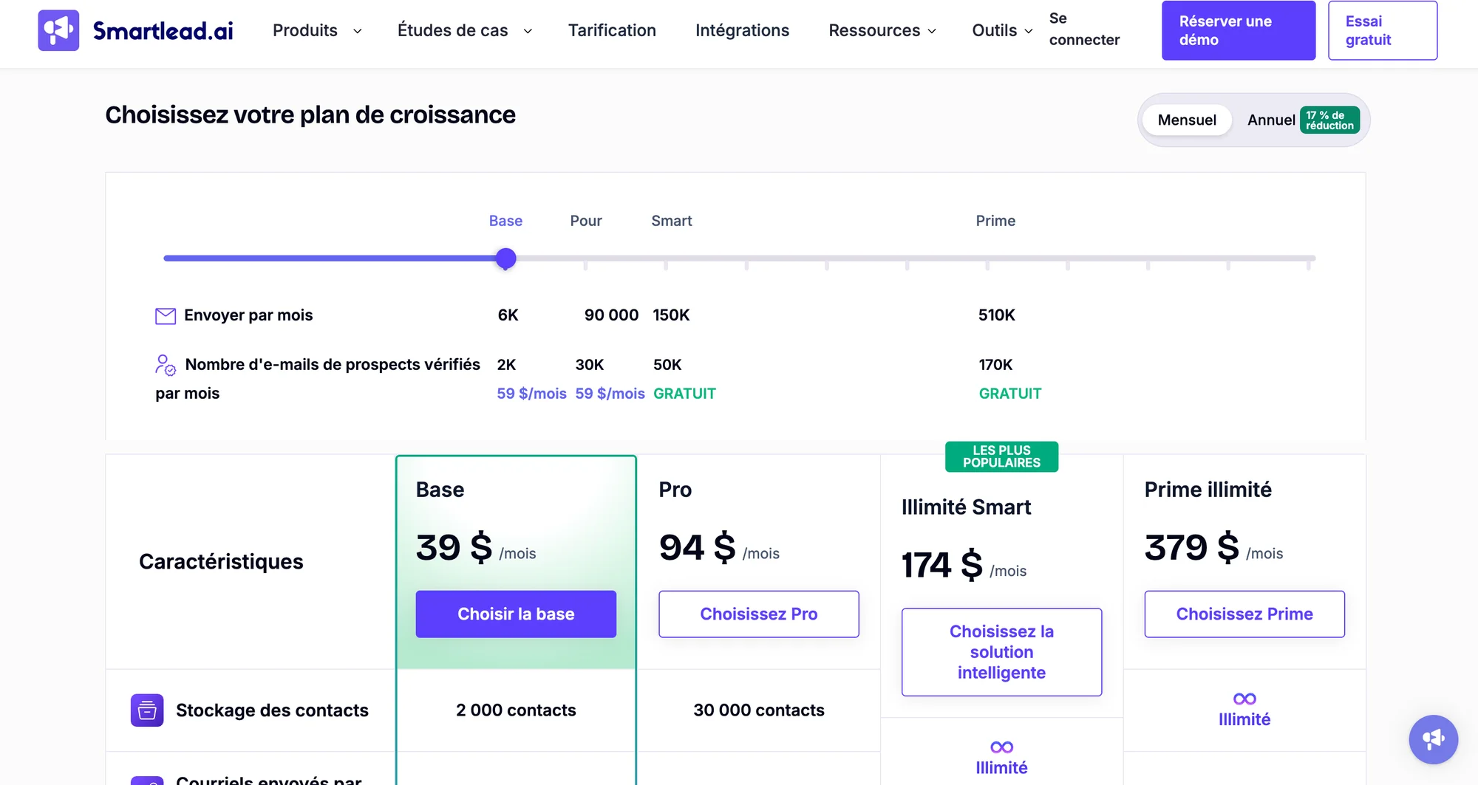This screenshot has height=785, width=1478.
Task: Click the 90 000 send value
Action: 611,315
